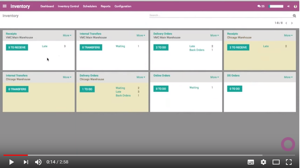Click the sign-in arrow icon in top bar
300x168 pixels.
pyautogui.click(x=288, y=6)
